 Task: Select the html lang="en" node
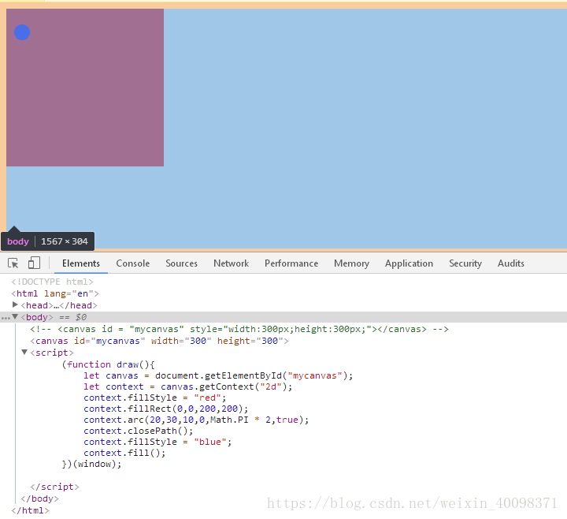pos(55,293)
